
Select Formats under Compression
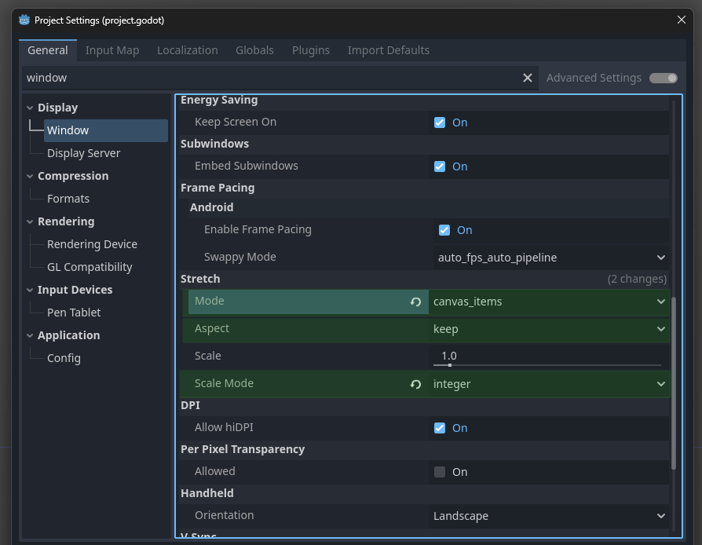[x=68, y=199]
